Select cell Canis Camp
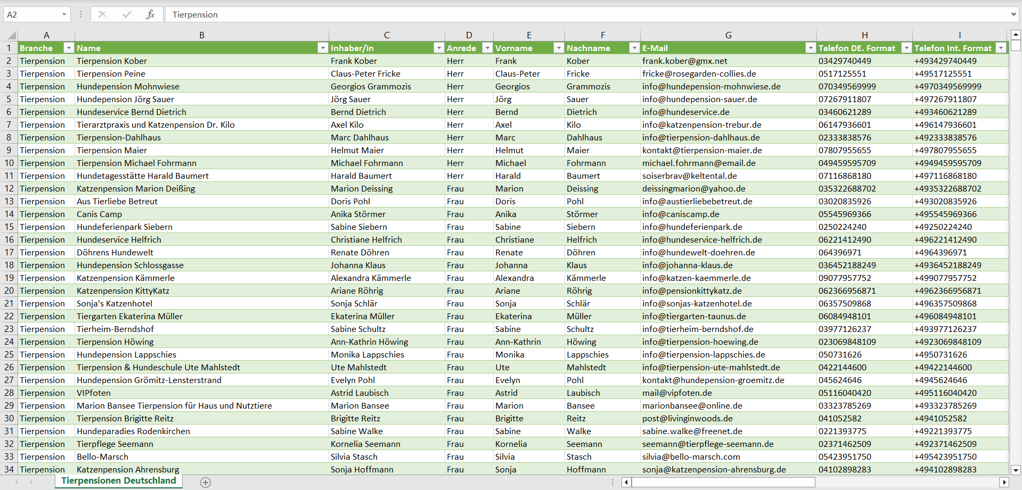Image resolution: width=1022 pixels, height=490 pixels. pos(202,214)
